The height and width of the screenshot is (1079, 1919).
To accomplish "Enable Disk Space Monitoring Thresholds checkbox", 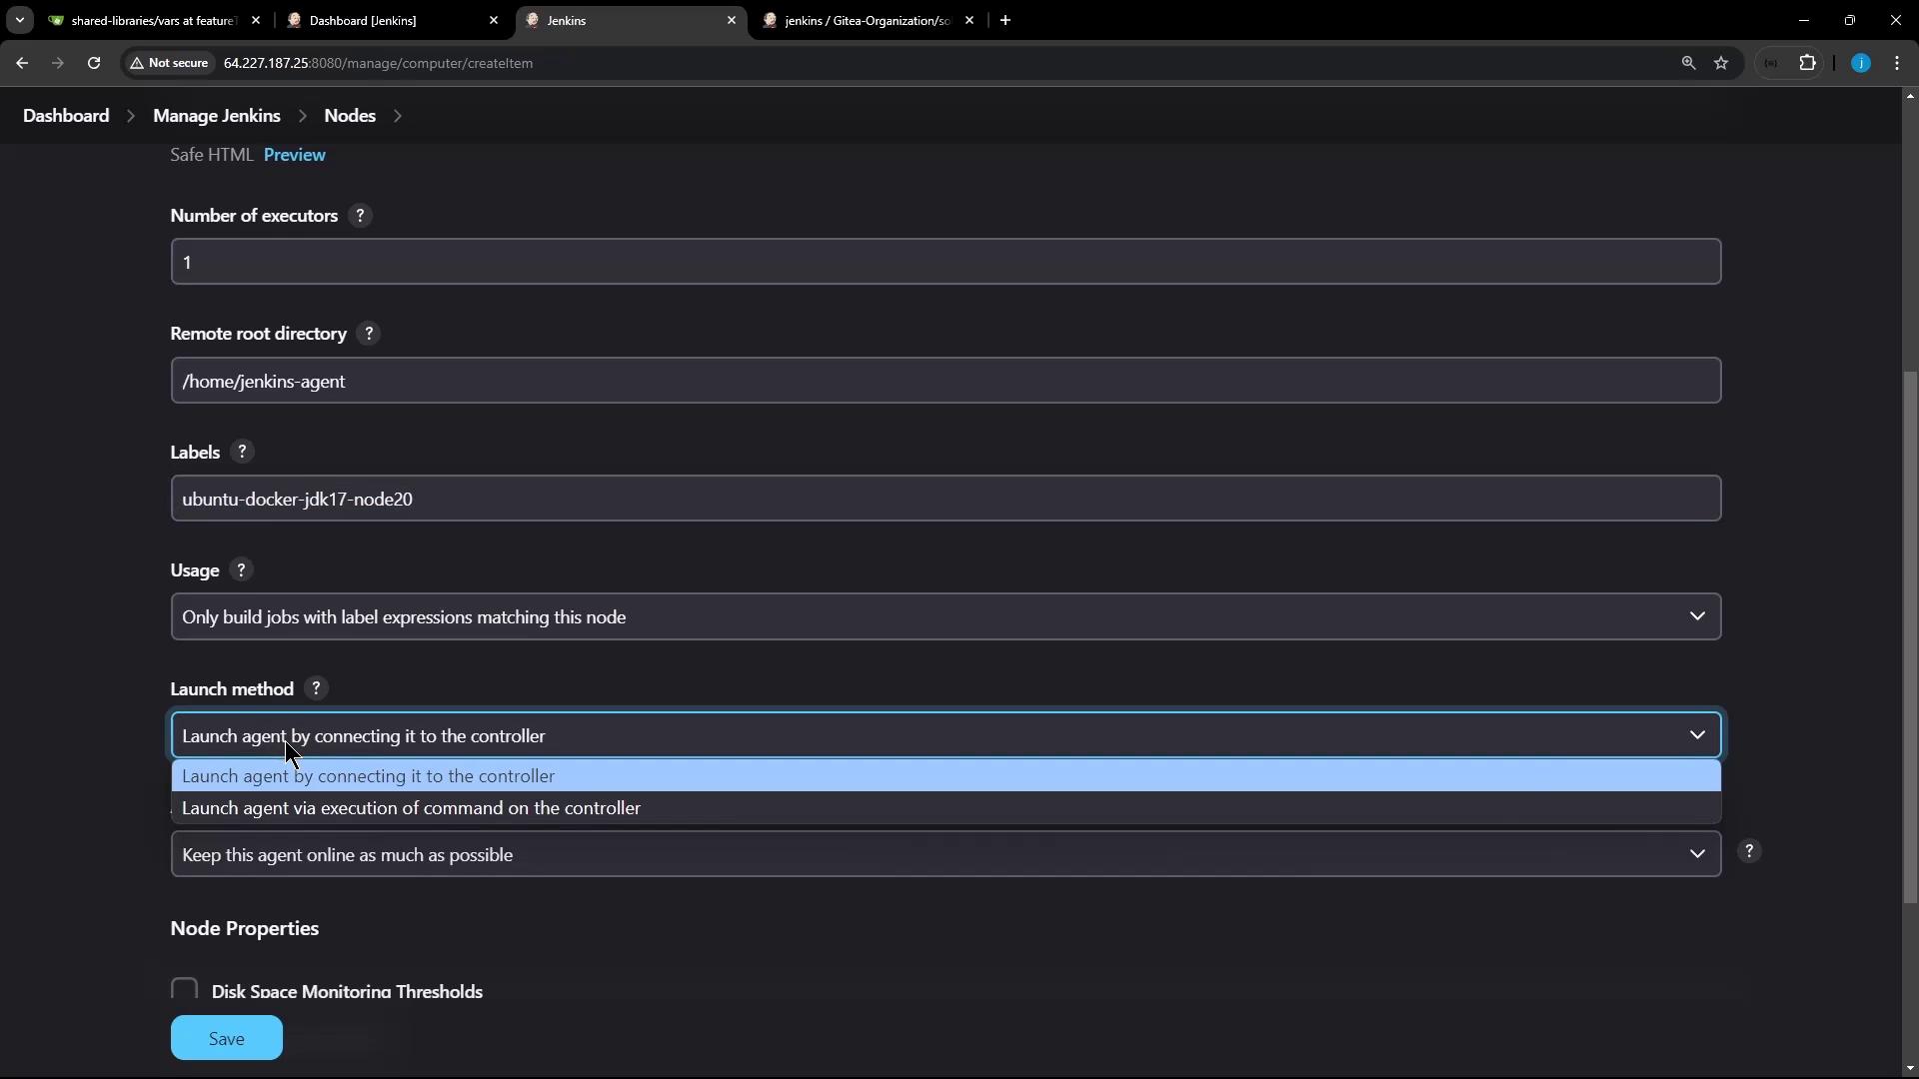I will pos(184,989).
